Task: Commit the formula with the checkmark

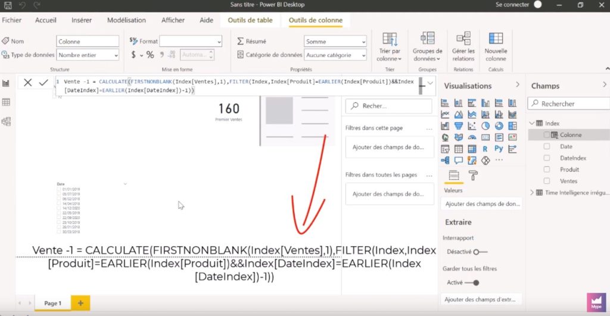Action: click(43, 82)
